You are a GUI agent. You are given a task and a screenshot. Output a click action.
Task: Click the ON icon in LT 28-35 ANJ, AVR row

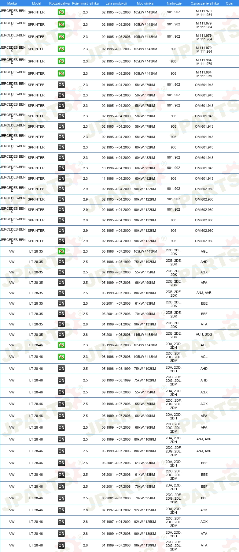click(61, 293)
